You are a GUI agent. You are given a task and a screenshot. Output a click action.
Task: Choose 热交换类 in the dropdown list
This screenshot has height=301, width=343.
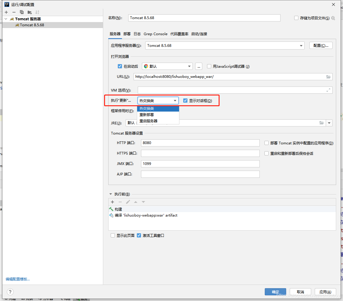[158, 109]
